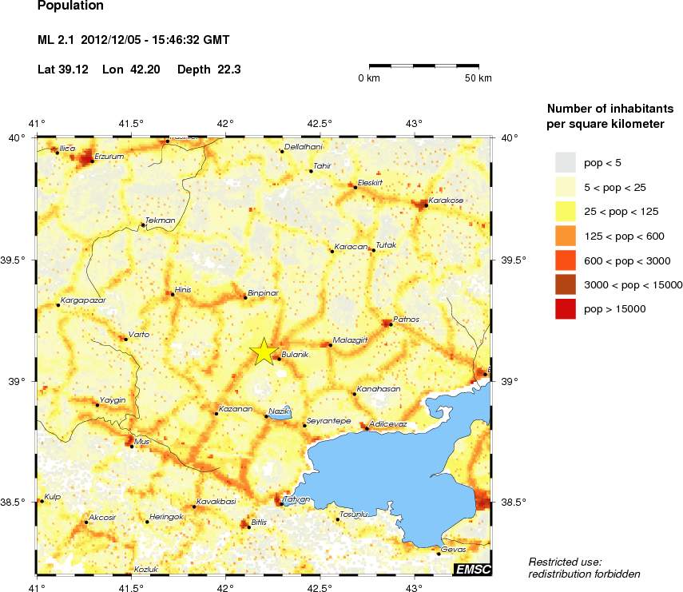Select the Bulanik city marker dot
Image resolution: width=683 pixels, height=592 pixels.
click(x=279, y=359)
